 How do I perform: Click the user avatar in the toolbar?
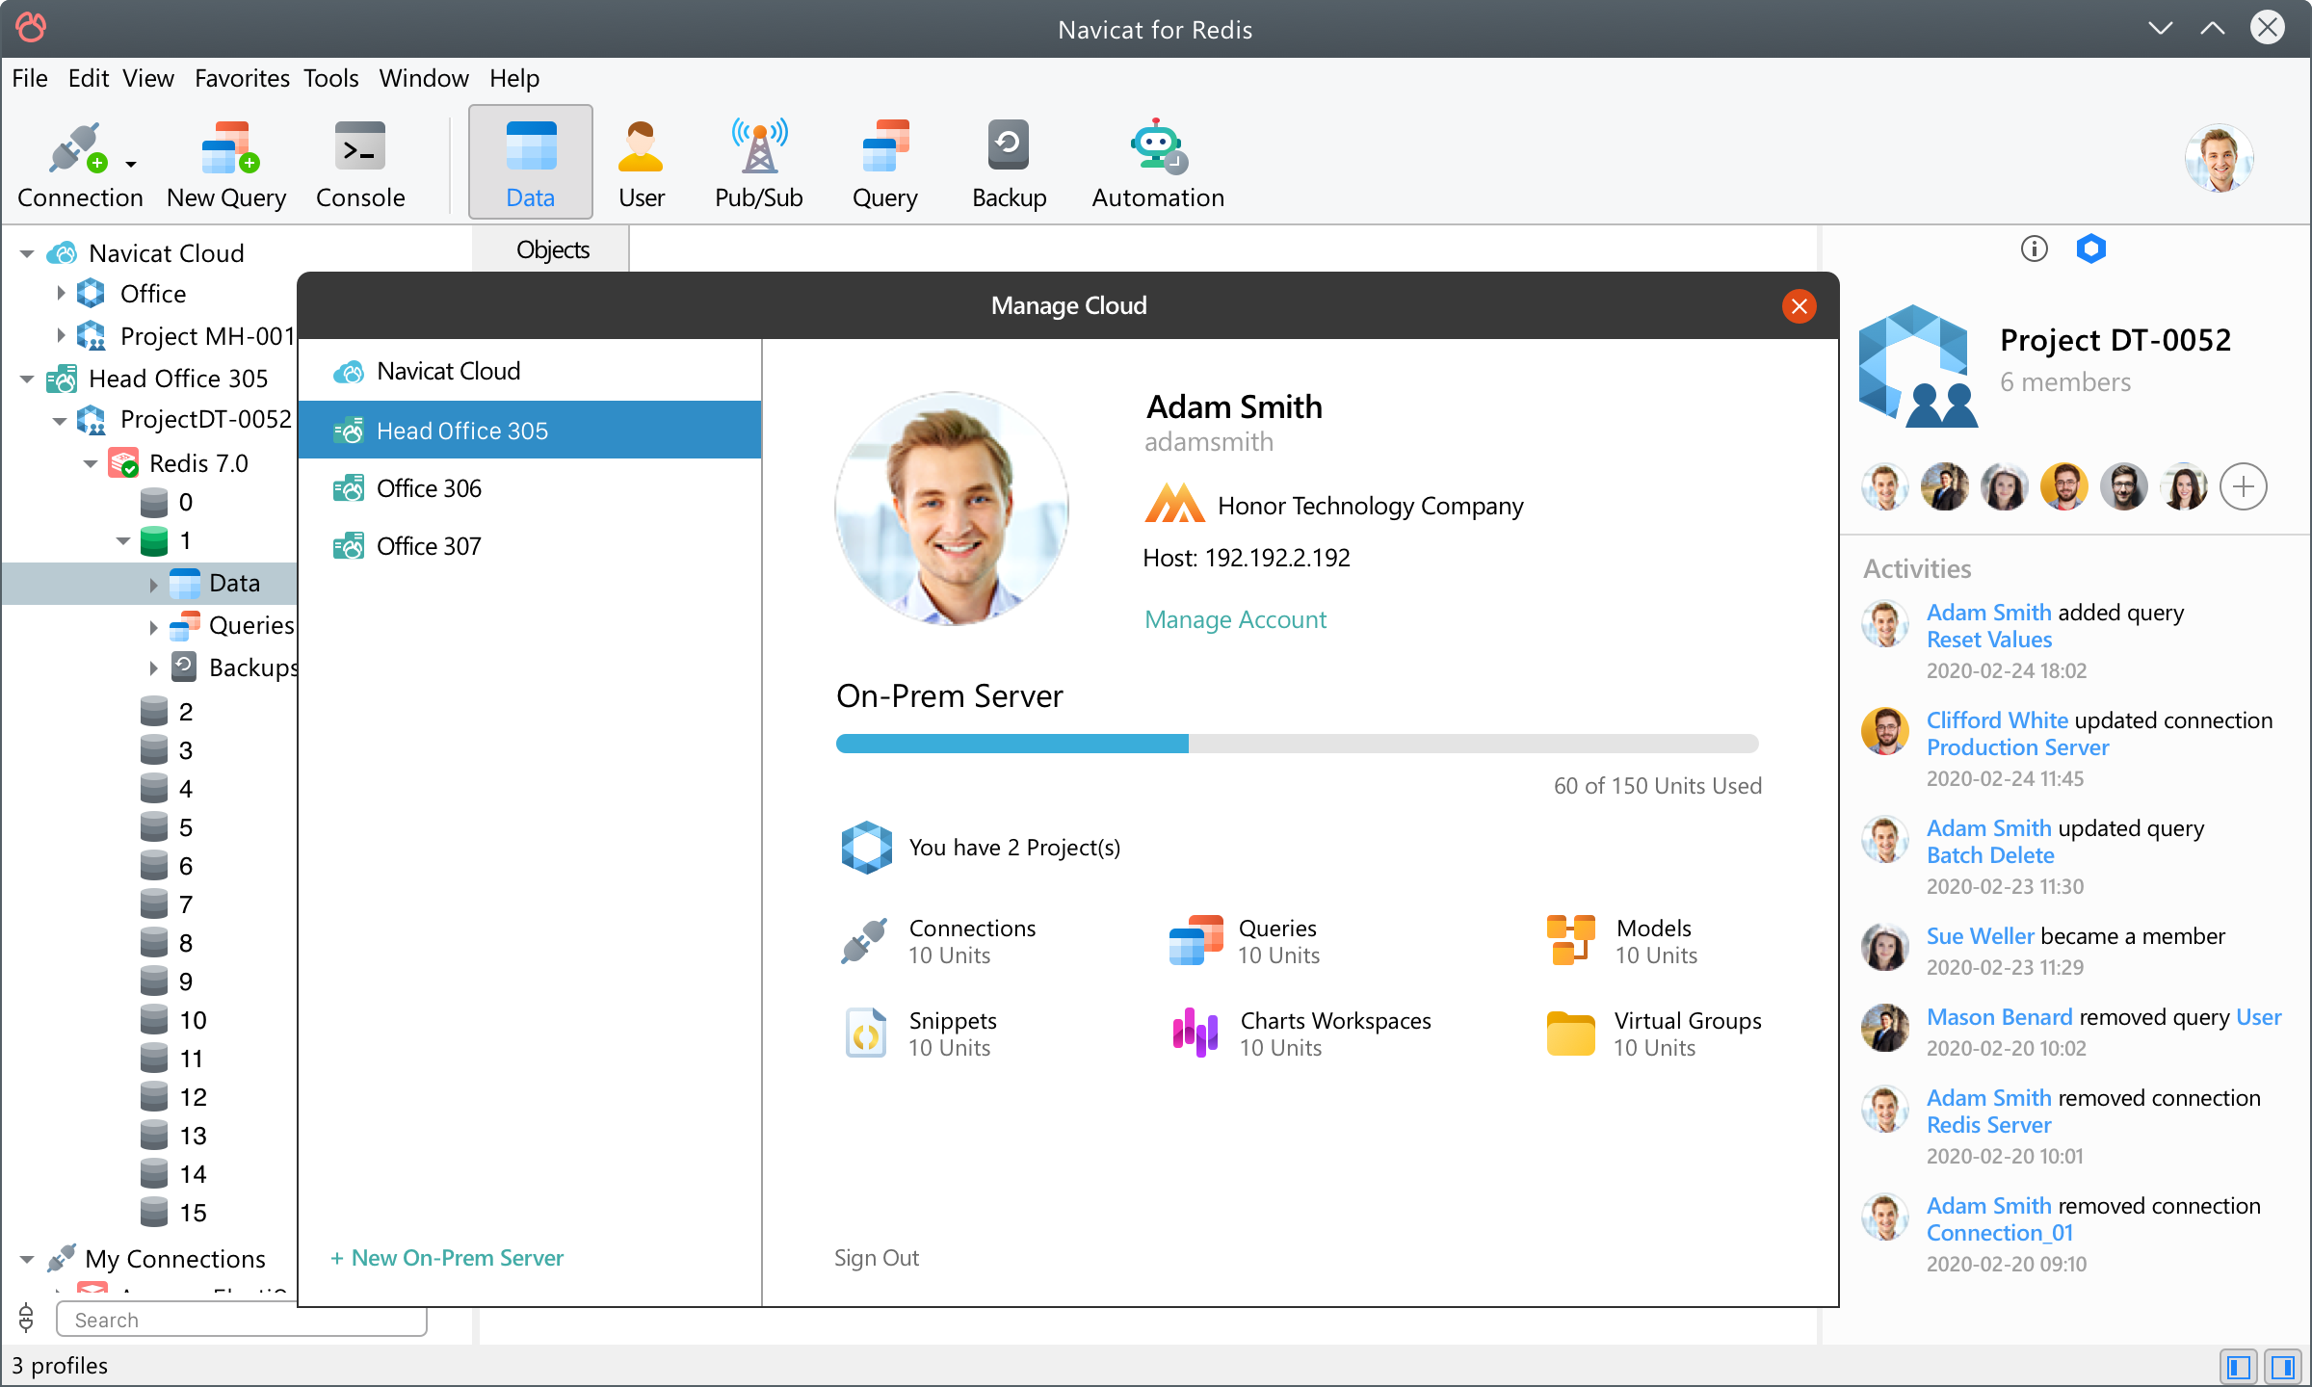pyautogui.click(x=2220, y=158)
